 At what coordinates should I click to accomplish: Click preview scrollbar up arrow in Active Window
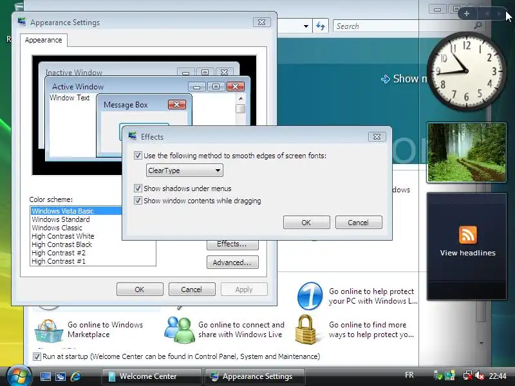point(241,98)
